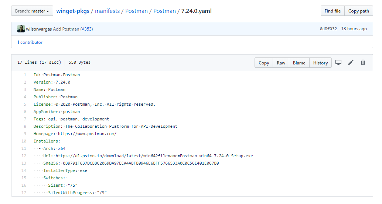Click the trash delete file icon
The image size is (382, 204).
363,63
